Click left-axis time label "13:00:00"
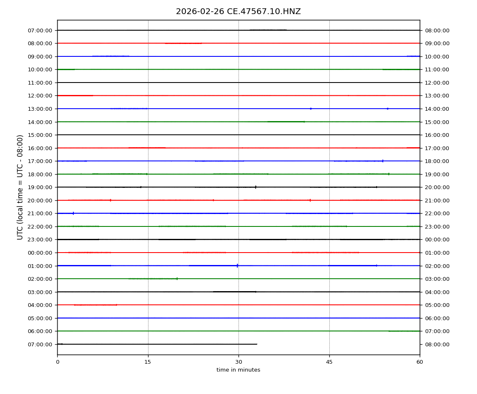The width and height of the screenshot is (477, 394). coord(40,109)
